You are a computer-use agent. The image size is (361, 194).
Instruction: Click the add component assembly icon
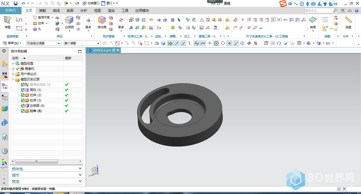coord(325,28)
